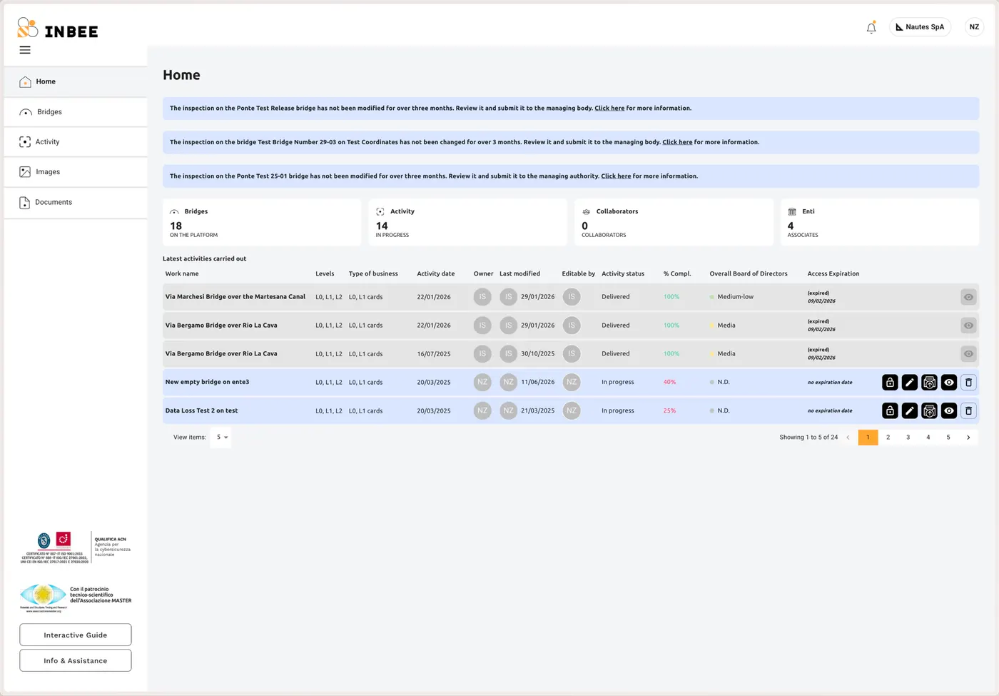This screenshot has height=696, width=999.
Task: Edit Data Loss Test 2 on test
Action: 910,411
